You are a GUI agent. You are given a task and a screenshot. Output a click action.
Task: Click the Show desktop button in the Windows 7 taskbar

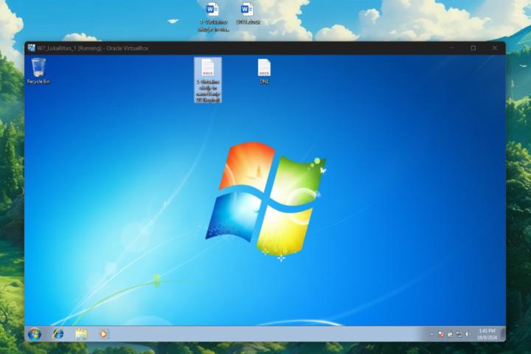click(x=503, y=334)
